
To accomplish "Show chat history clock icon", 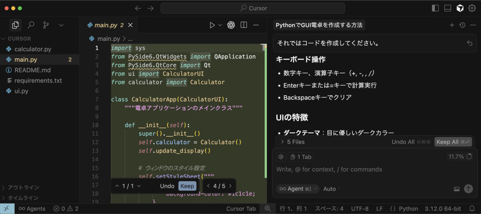I will (462, 25).
